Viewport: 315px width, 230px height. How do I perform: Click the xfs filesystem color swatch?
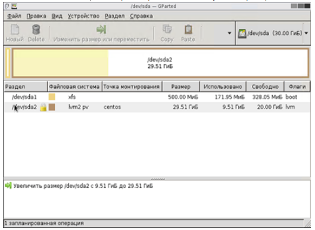pyautogui.click(x=52, y=97)
